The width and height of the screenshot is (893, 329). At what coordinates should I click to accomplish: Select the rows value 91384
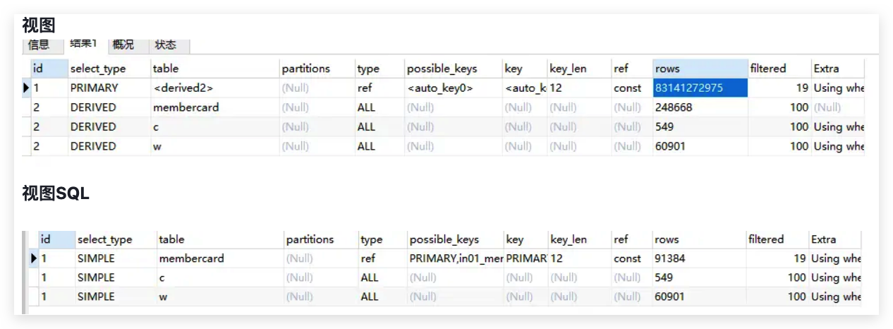pyautogui.click(x=698, y=258)
